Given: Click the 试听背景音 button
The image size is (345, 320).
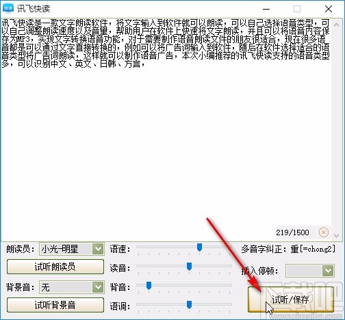Looking at the screenshot, I should pos(55,305).
